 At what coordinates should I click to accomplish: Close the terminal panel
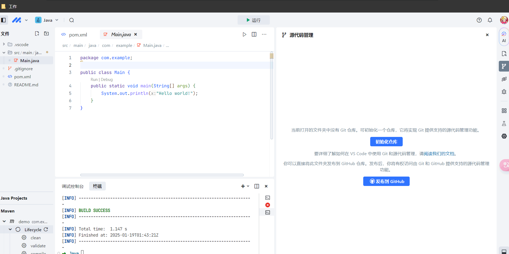click(x=266, y=186)
